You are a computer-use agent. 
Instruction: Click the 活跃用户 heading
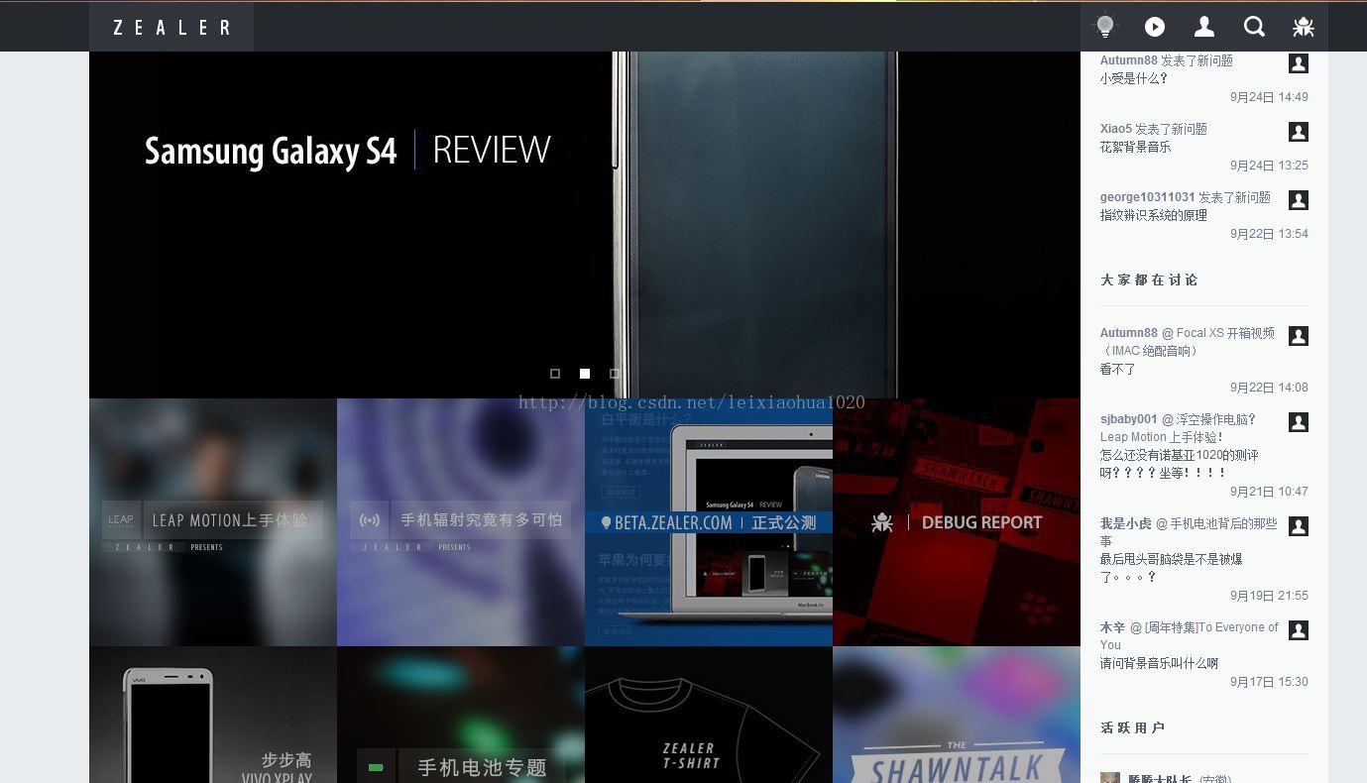coord(1132,727)
